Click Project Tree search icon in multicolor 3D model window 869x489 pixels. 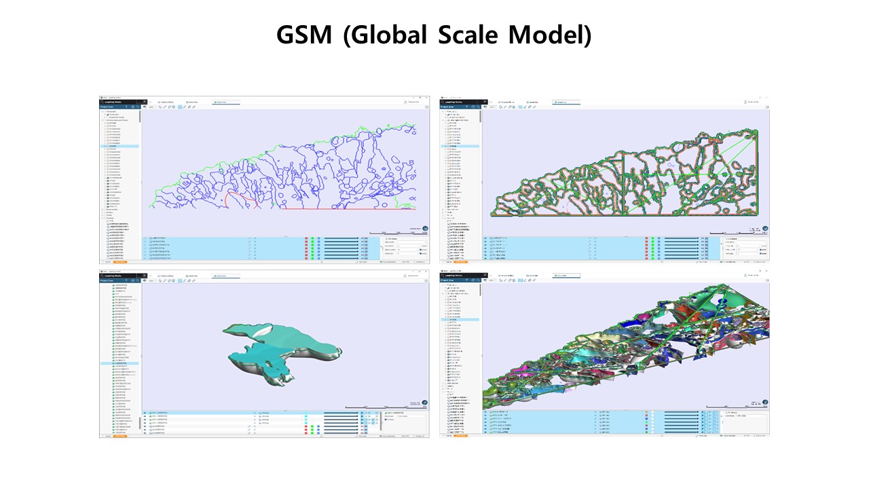pyautogui.click(x=478, y=280)
